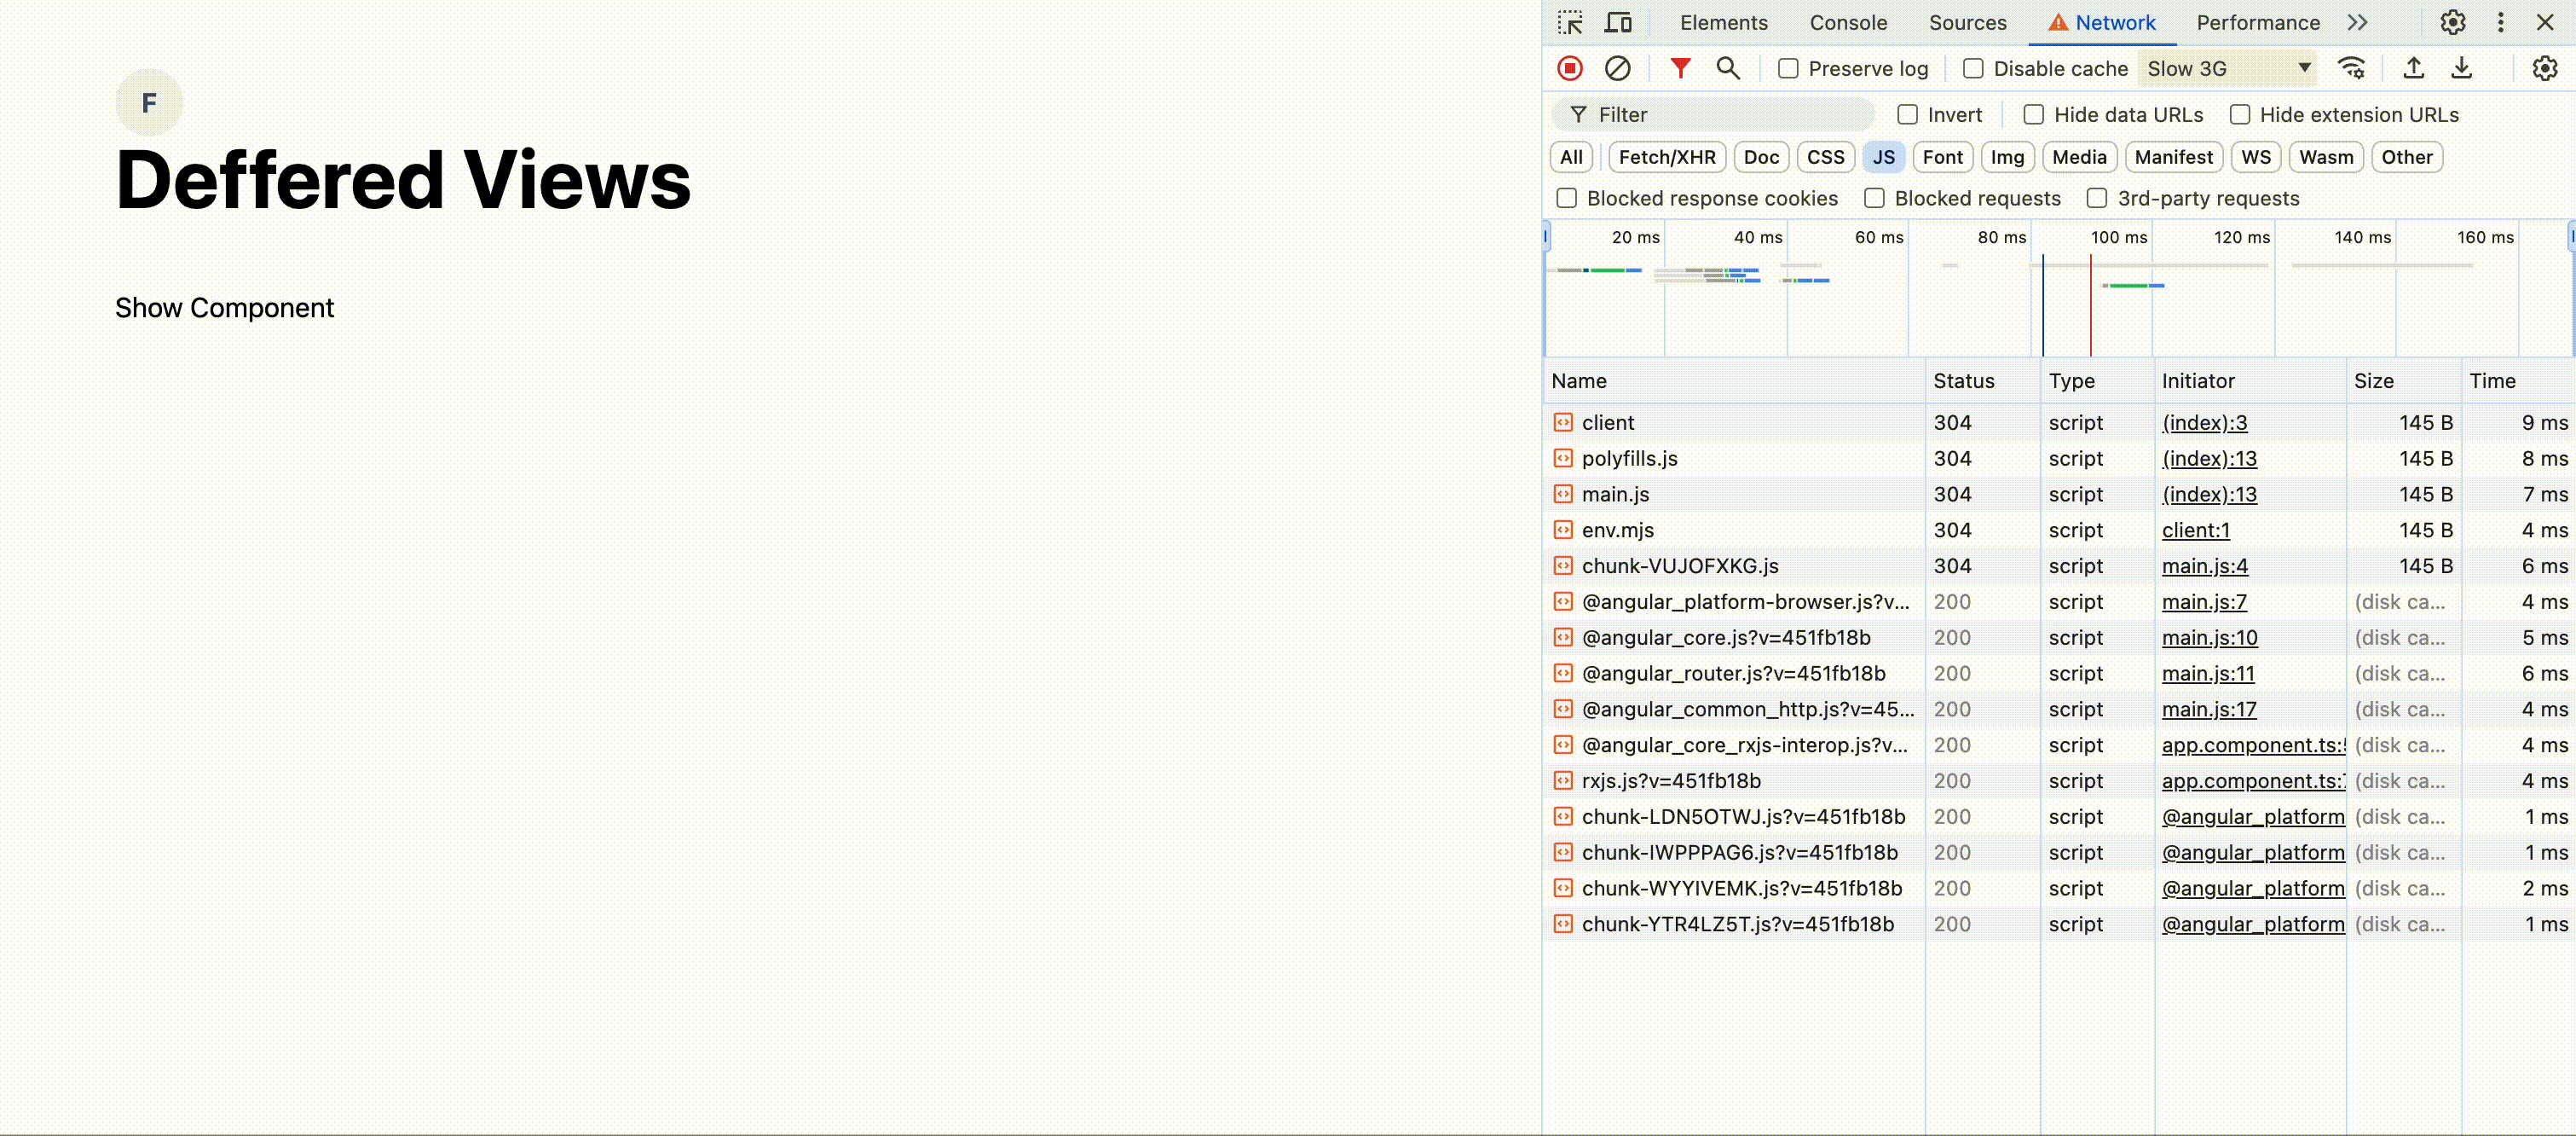This screenshot has width=2576, height=1136.
Task: Open network search magnifier
Action: pos(1727,68)
